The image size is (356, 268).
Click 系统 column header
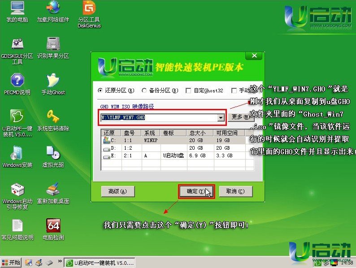click(151, 133)
